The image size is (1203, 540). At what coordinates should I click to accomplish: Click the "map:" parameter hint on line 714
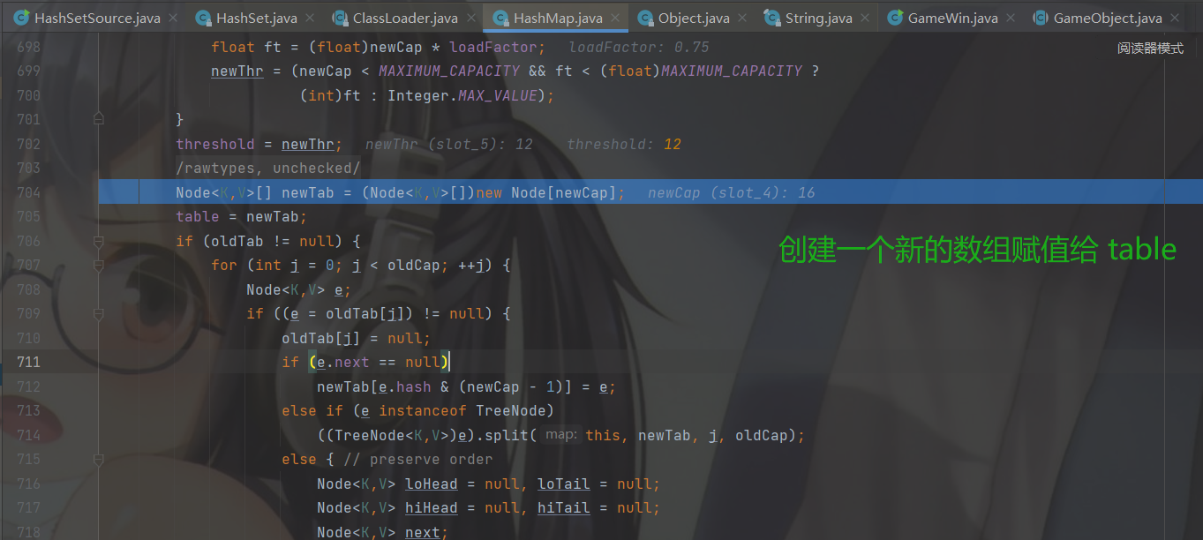[x=561, y=435]
